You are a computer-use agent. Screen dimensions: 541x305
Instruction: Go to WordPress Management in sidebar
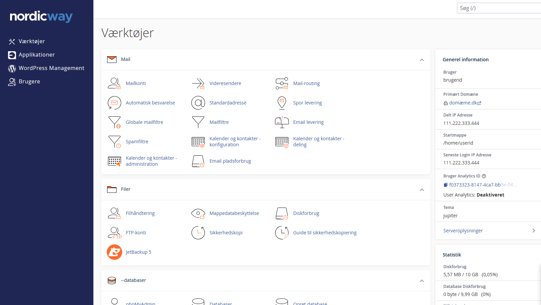(51, 68)
